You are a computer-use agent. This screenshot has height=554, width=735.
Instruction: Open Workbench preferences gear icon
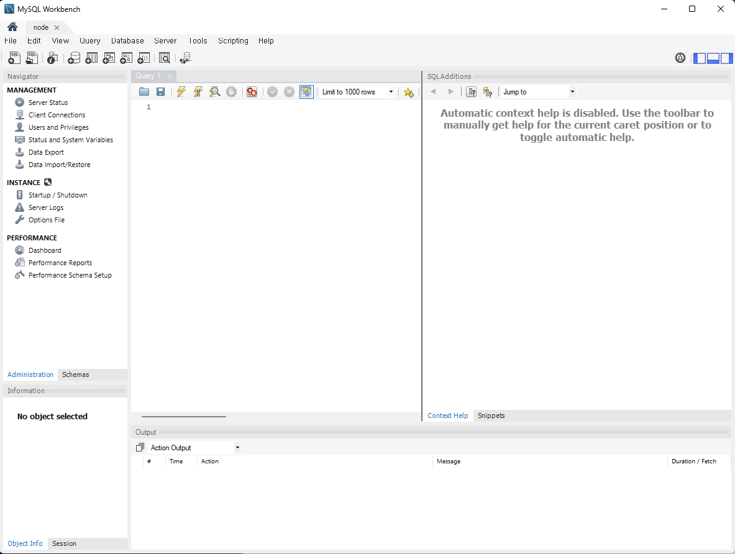click(680, 58)
